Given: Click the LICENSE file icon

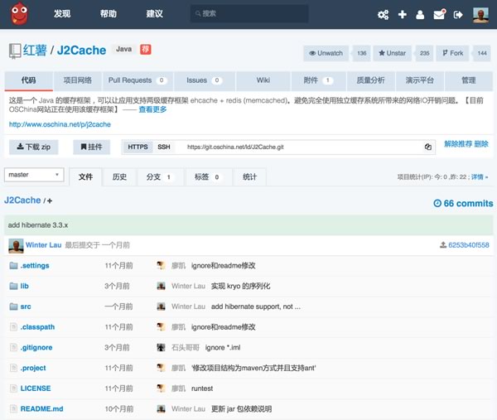Looking at the screenshot, I should pyautogui.click(x=13, y=389).
